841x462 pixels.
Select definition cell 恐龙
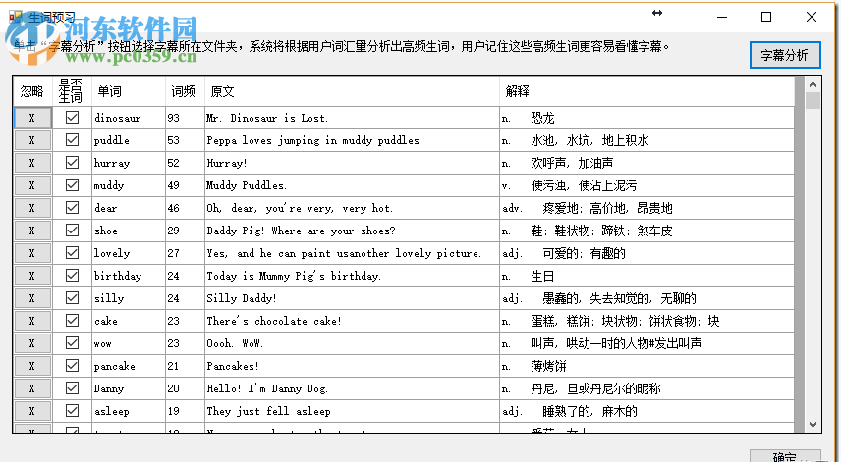[646, 118]
